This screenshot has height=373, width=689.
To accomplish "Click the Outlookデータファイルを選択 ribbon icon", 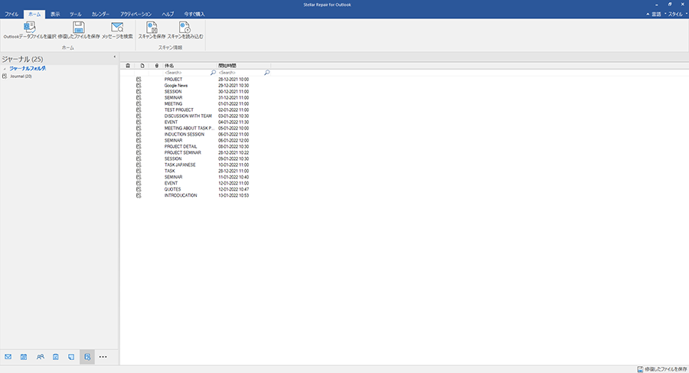I will coord(29,28).
